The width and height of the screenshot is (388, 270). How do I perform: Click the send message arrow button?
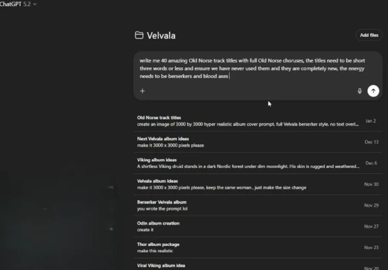click(x=373, y=91)
